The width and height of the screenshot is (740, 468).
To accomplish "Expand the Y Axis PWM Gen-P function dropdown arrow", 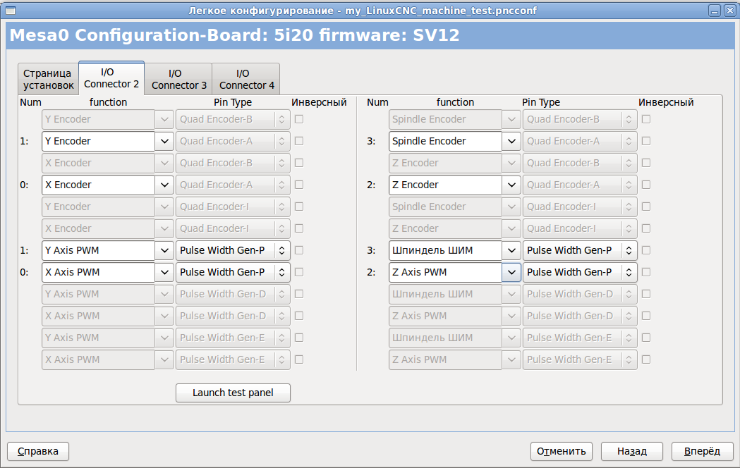I will (x=164, y=250).
